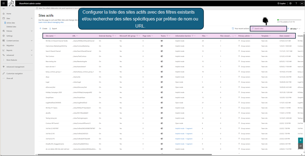Screen dimensions: 305x156
Task: Click the horizontal scrollbar at the bottom
Action: pyautogui.click(x=125, y=154)
